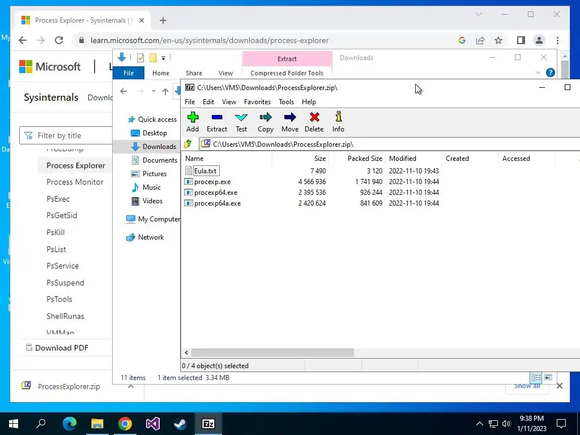Open Explorer help question mark
This screenshot has height=435, width=580.
550,72
